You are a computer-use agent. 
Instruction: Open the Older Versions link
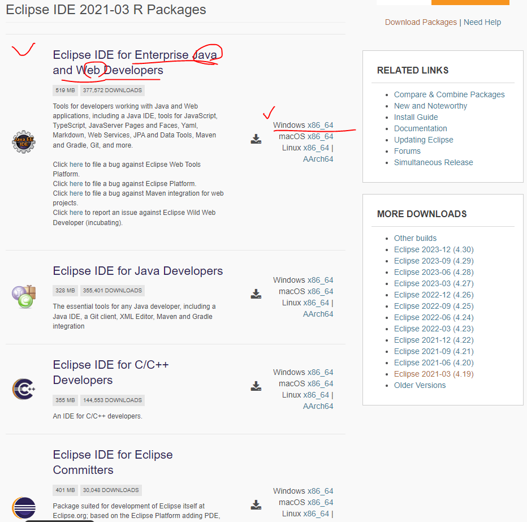point(420,386)
